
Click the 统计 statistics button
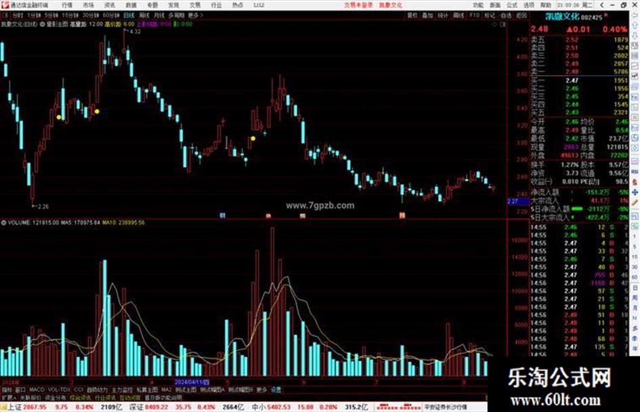point(443,15)
